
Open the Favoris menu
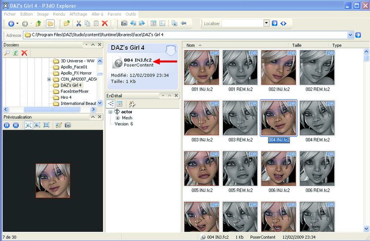click(114, 14)
